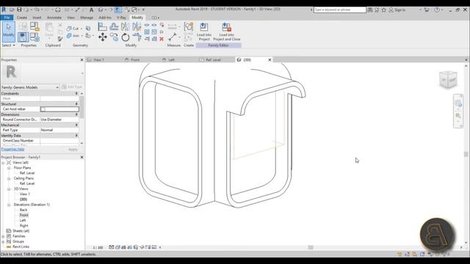The width and height of the screenshot is (470, 264).
Task: Click the Align tool icon
Action: pyautogui.click(x=103, y=26)
